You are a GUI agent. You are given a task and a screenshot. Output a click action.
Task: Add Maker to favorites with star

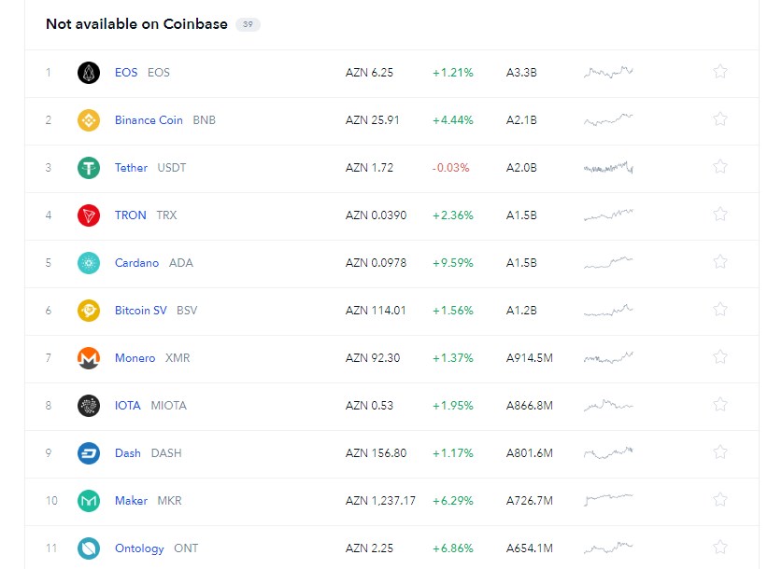pyautogui.click(x=720, y=500)
